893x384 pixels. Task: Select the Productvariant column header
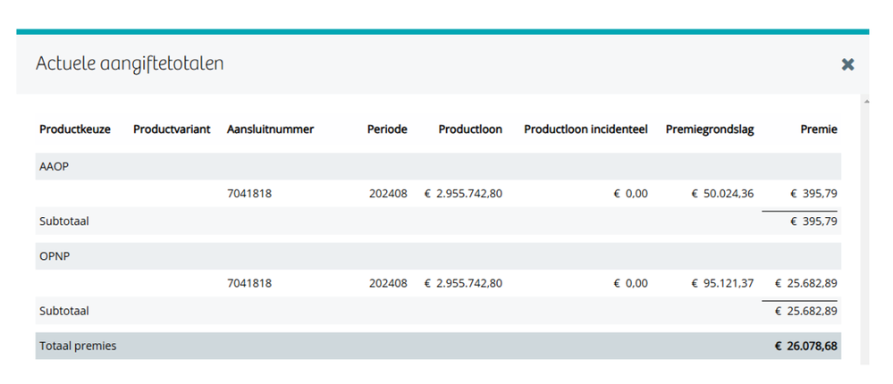click(x=172, y=129)
